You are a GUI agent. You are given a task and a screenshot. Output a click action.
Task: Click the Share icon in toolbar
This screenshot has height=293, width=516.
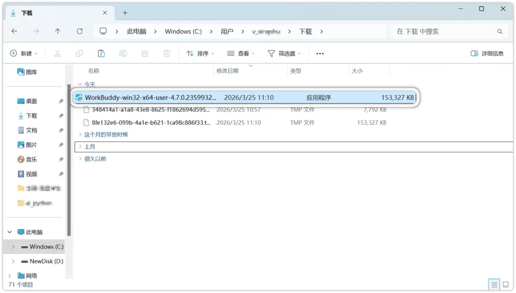[x=145, y=54]
